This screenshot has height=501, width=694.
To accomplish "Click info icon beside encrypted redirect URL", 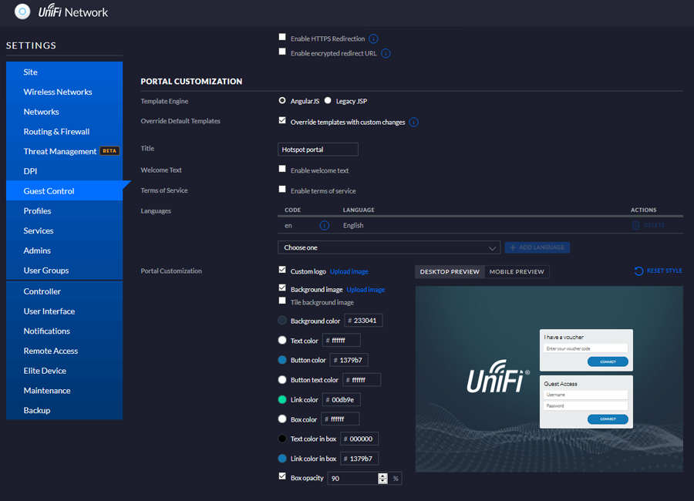I will [386, 54].
